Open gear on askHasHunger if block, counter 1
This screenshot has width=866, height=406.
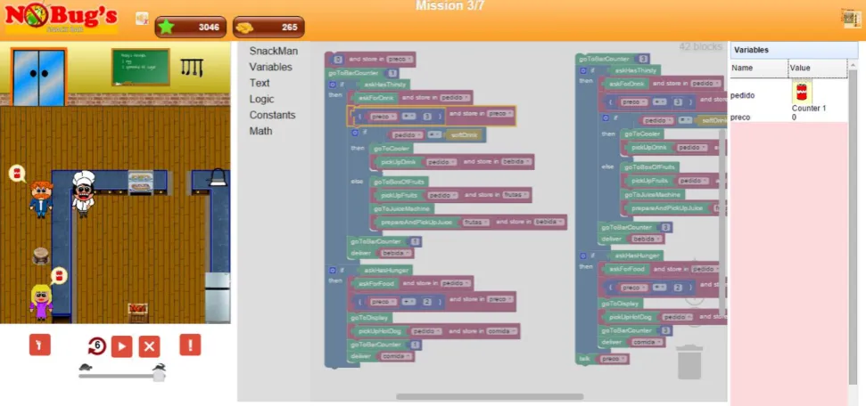coord(332,271)
